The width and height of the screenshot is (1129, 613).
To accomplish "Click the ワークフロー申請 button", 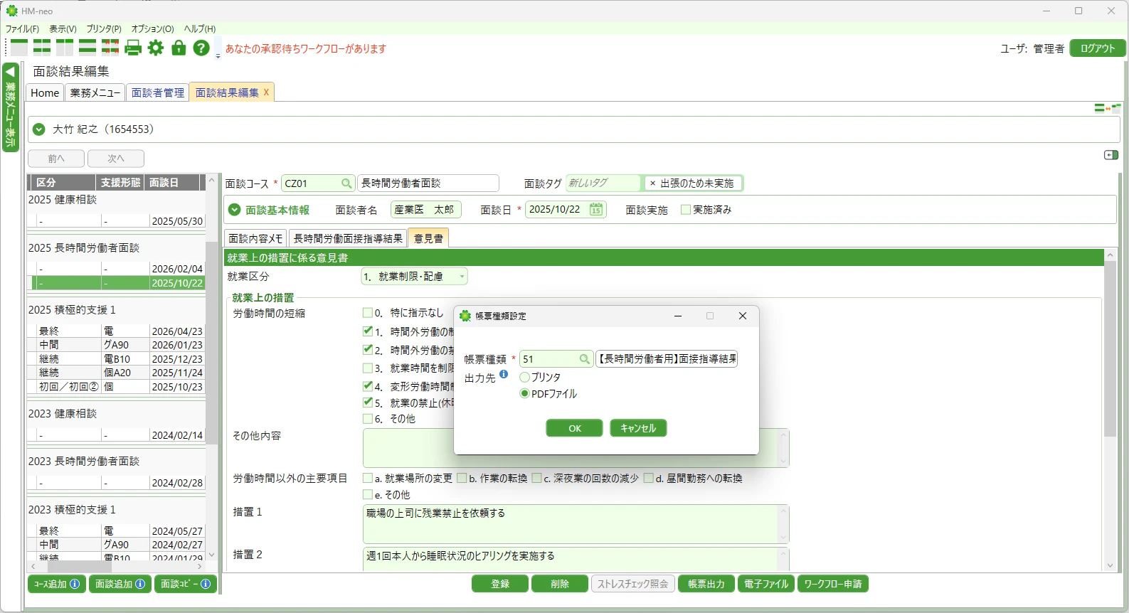I will 833,584.
